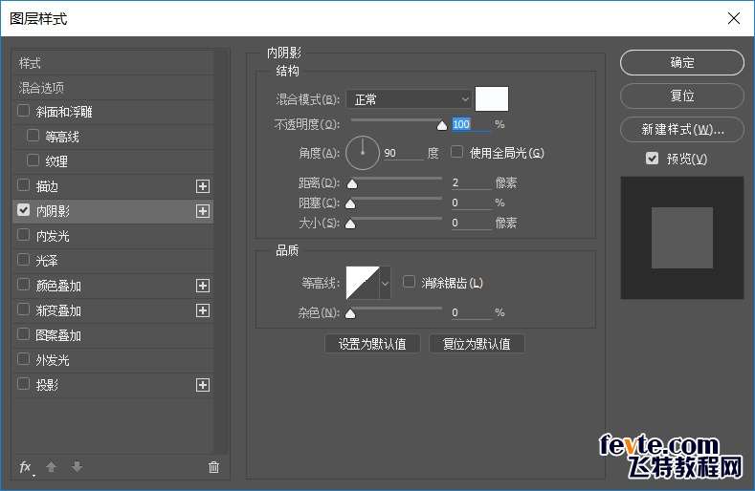Enable 颜色叠加 checkbox

(x=23, y=285)
